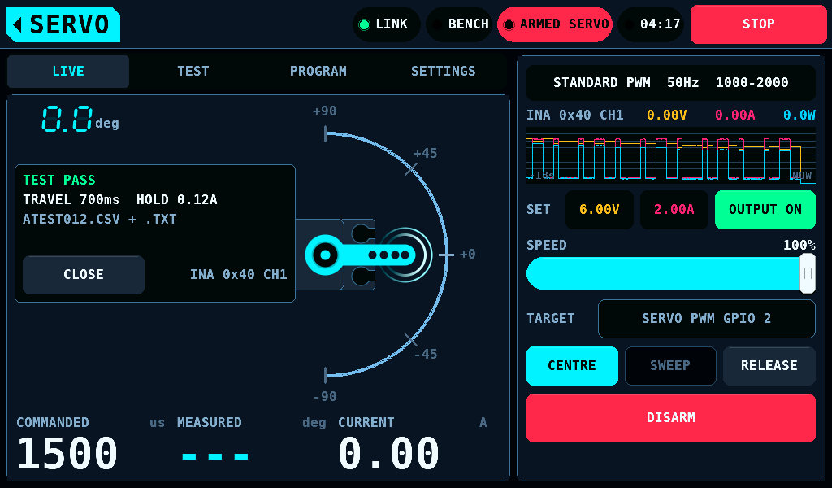This screenshot has height=488, width=832.
Task: Click the 100% speed value
Action: (799, 245)
